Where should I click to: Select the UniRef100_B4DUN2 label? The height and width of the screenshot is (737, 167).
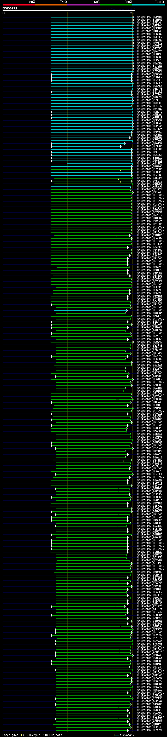(150, 218)
